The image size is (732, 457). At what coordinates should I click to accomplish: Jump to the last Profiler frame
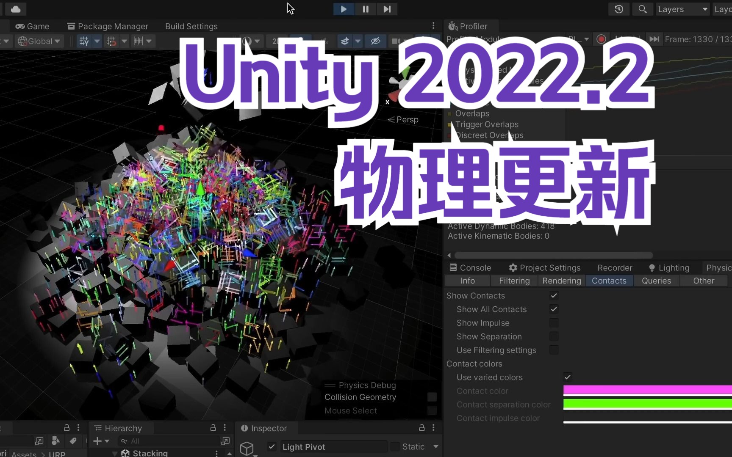654,39
